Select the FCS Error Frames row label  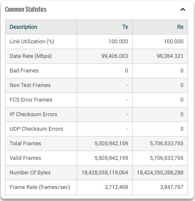coord(31,100)
